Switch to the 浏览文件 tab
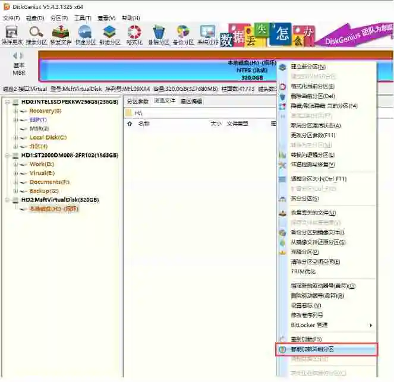 [165, 101]
